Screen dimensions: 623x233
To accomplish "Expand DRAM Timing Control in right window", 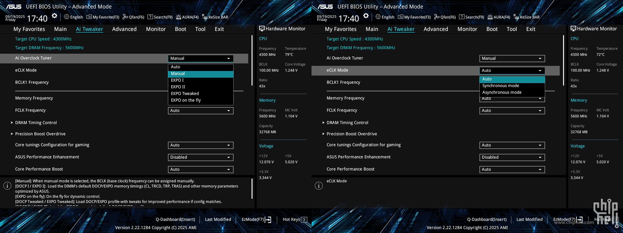I will 347,123.
